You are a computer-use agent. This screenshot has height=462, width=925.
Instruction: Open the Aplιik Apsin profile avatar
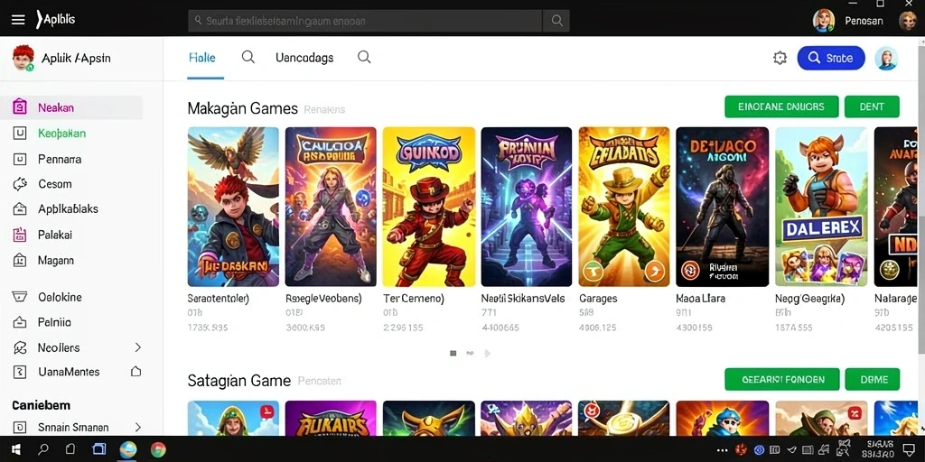tap(23, 58)
